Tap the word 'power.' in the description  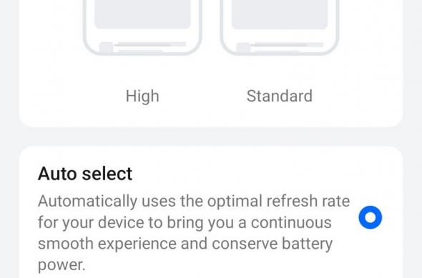coord(62,265)
